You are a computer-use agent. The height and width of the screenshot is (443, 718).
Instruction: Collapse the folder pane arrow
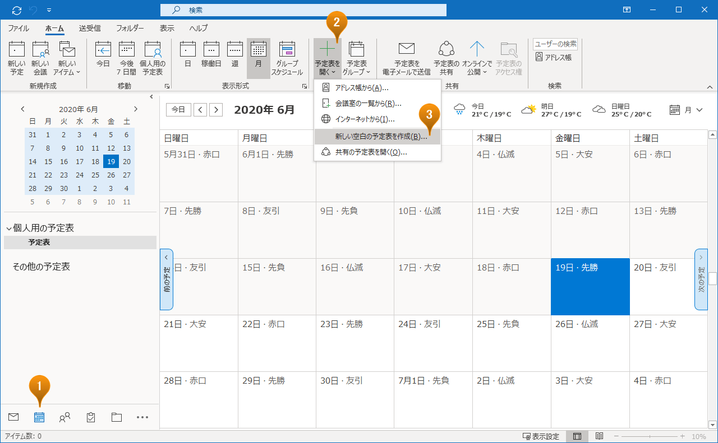click(151, 97)
